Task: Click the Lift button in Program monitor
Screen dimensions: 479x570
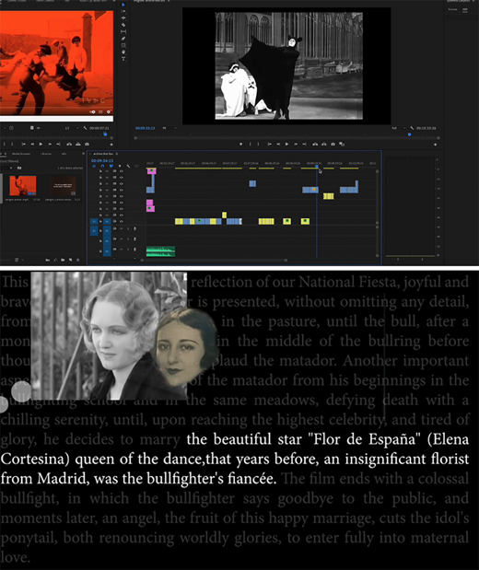Action: point(315,145)
